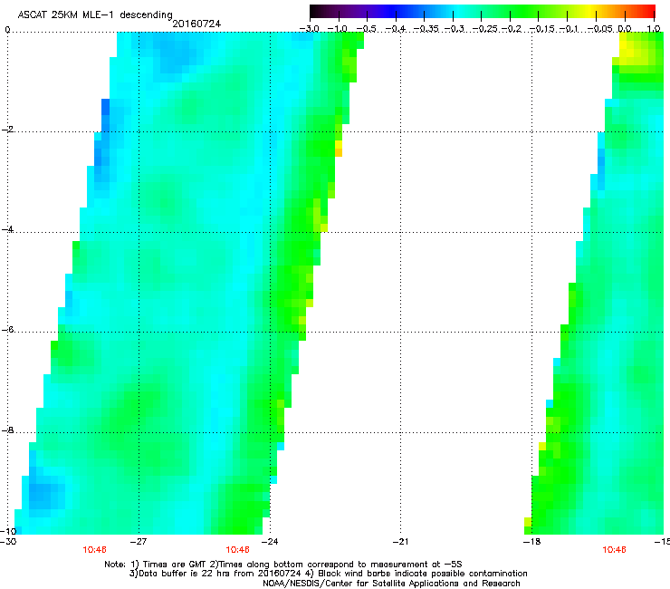Viewport: 670px width, 589px height.
Task: Click the -0.2 colorbar label
Action: pyautogui.click(x=512, y=29)
